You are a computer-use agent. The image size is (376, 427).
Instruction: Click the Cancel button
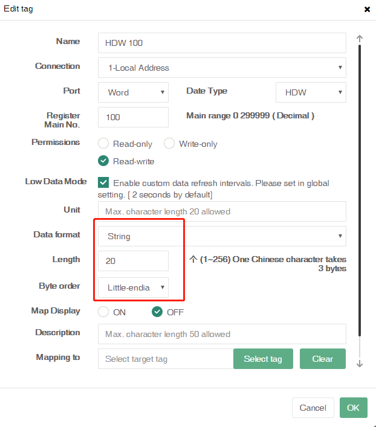[313, 408]
